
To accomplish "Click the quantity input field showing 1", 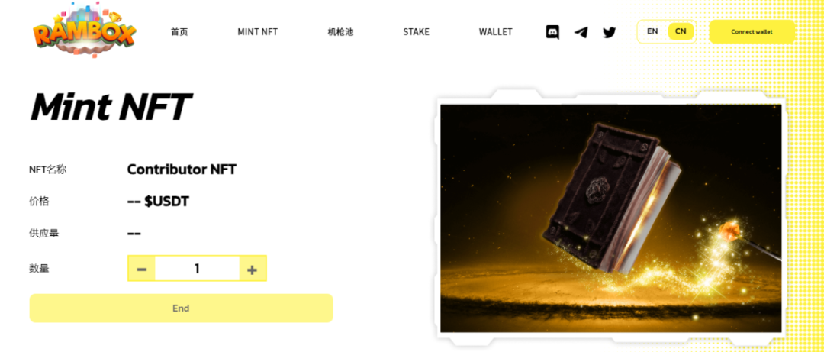I will click(197, 269).
